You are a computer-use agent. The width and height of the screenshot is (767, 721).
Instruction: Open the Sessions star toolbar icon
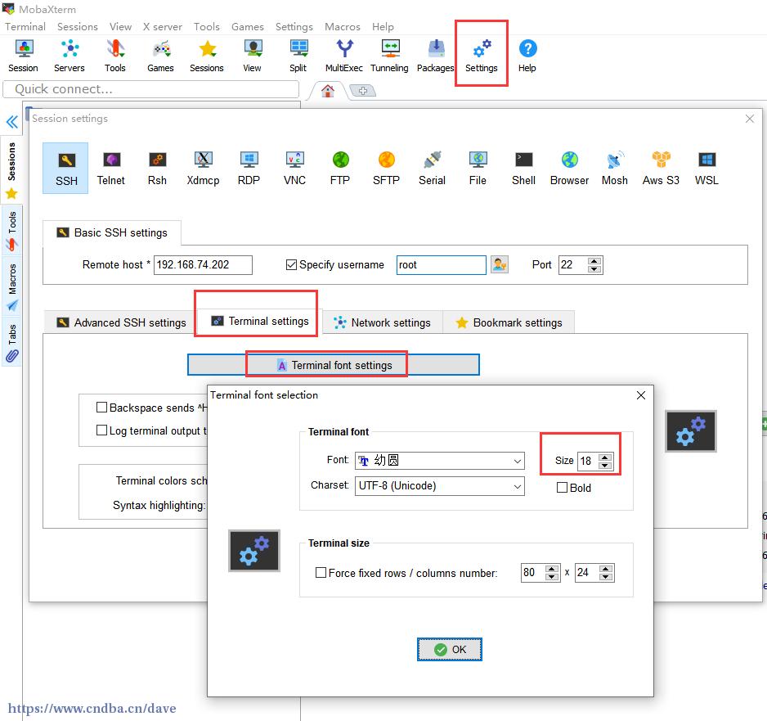(206, 56)
